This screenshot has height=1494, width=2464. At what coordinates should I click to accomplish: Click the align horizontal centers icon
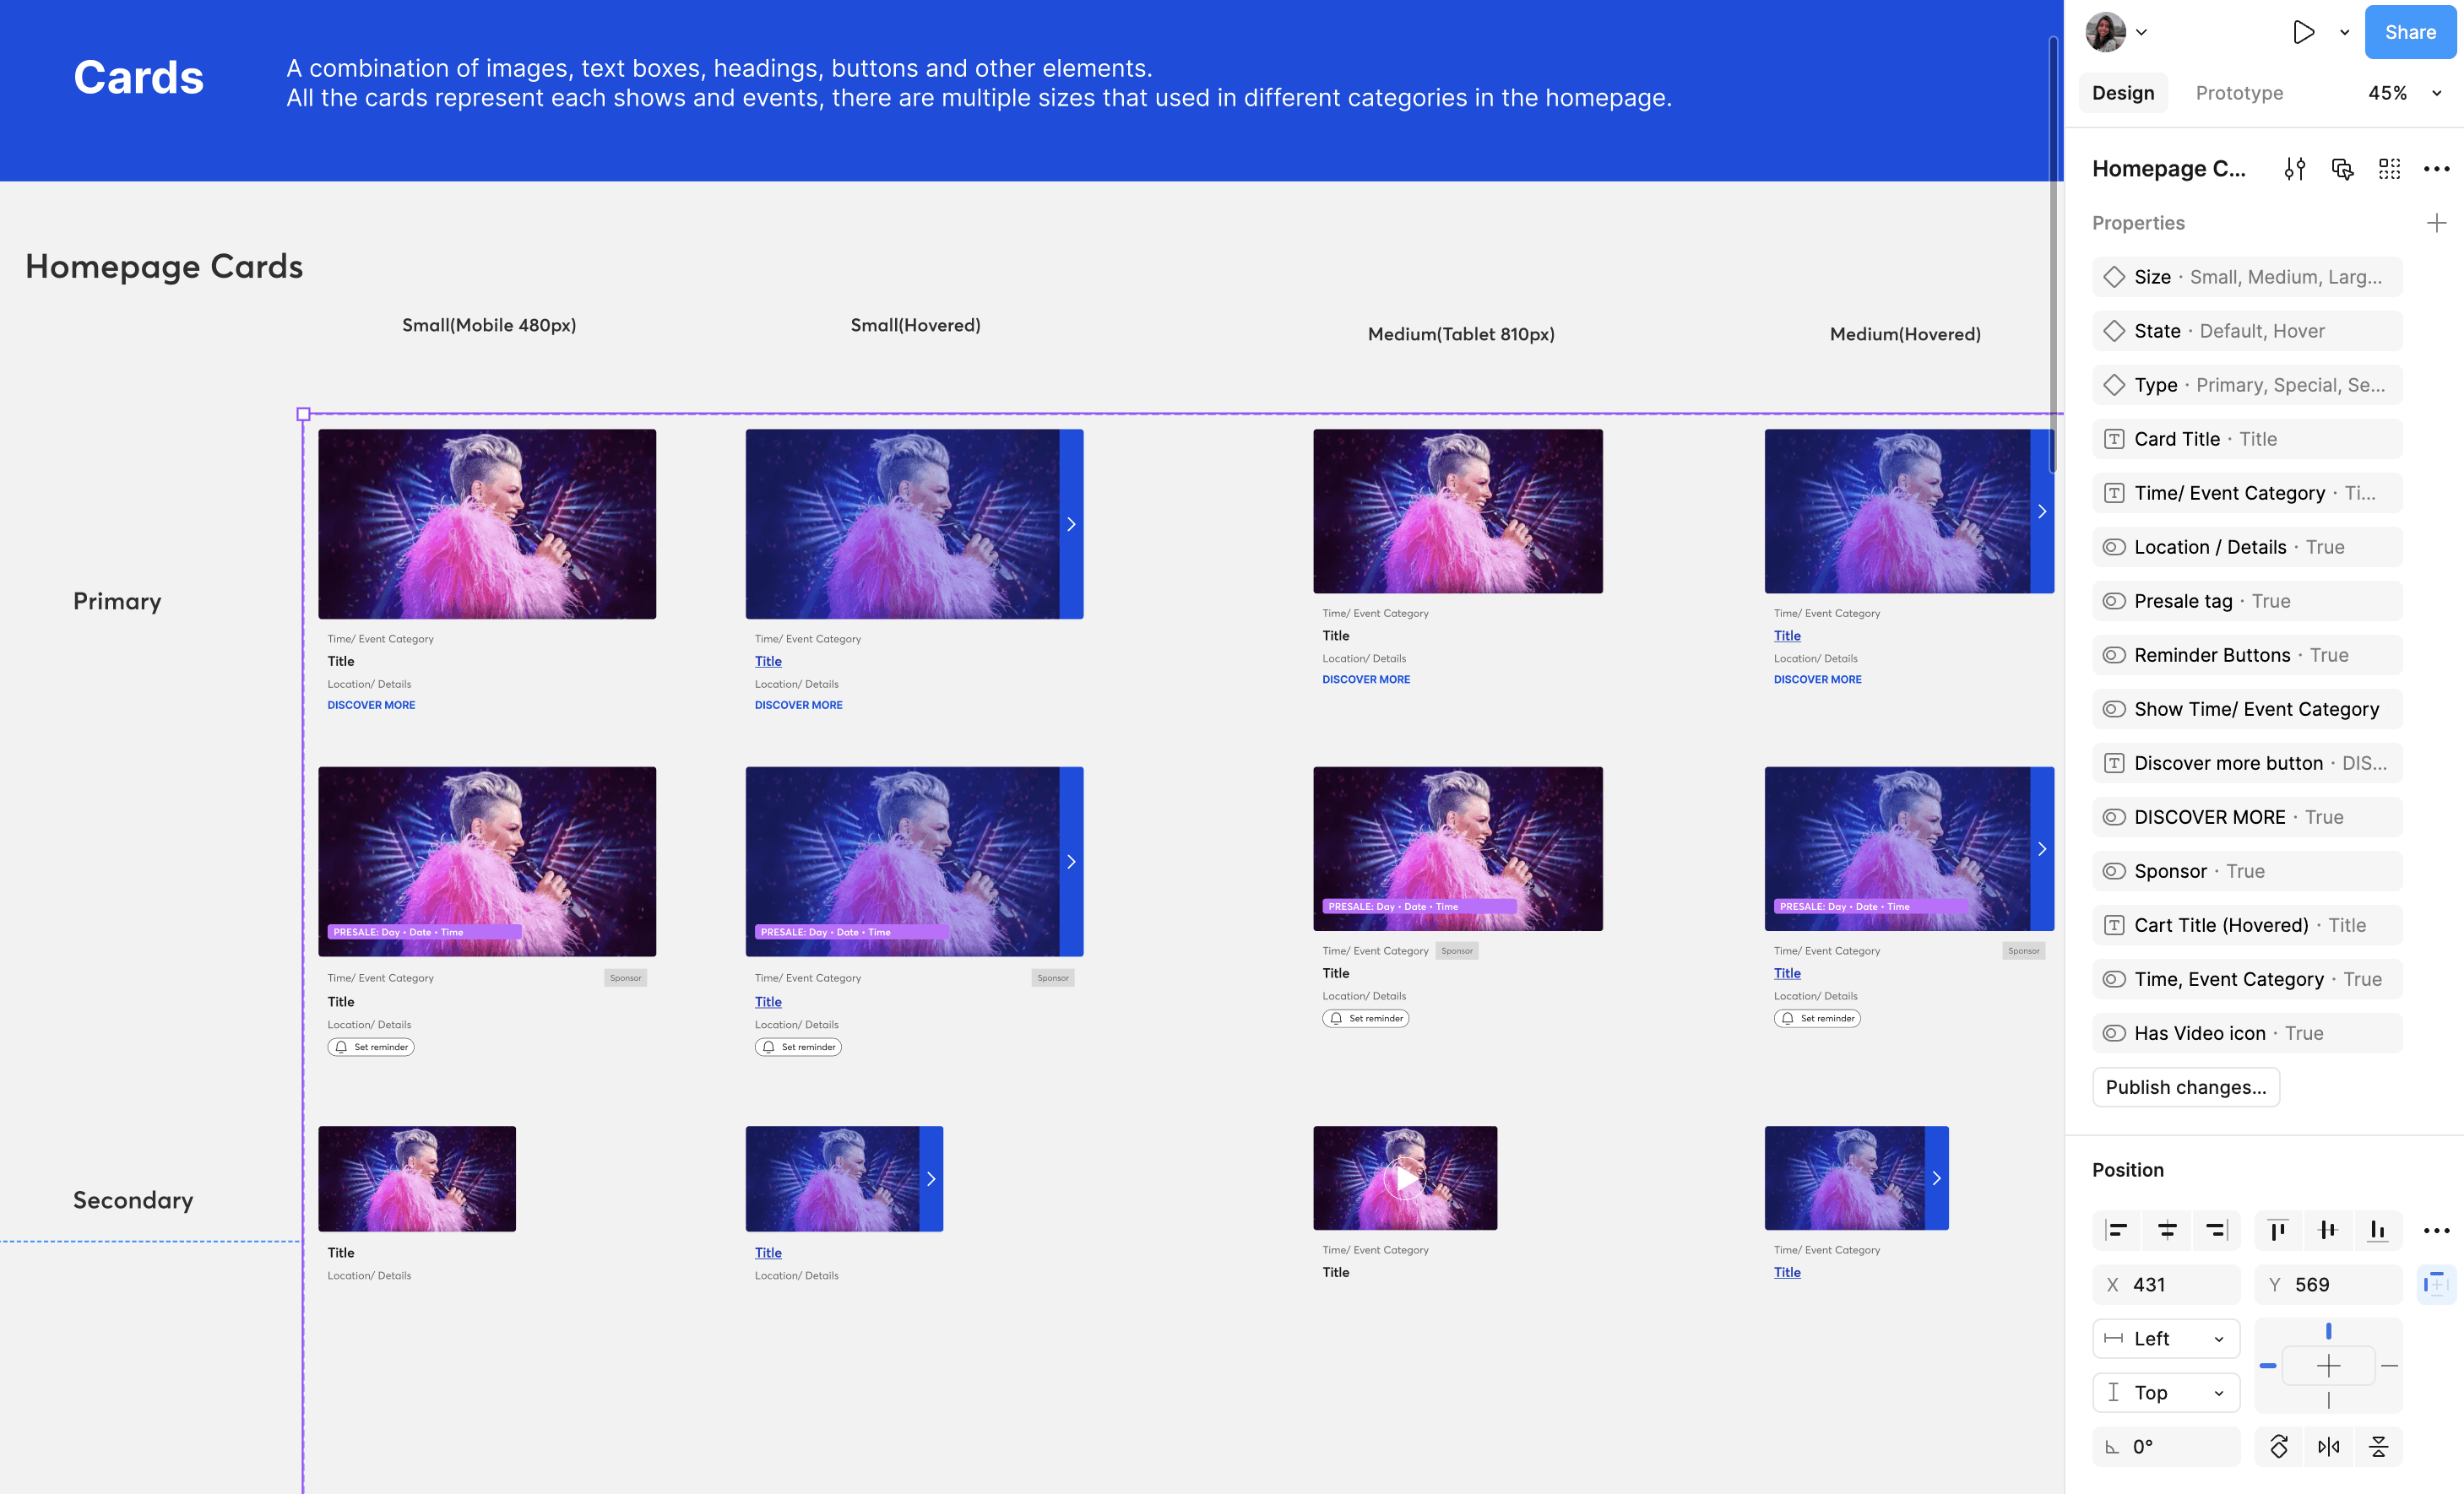pos(2166,1230)
